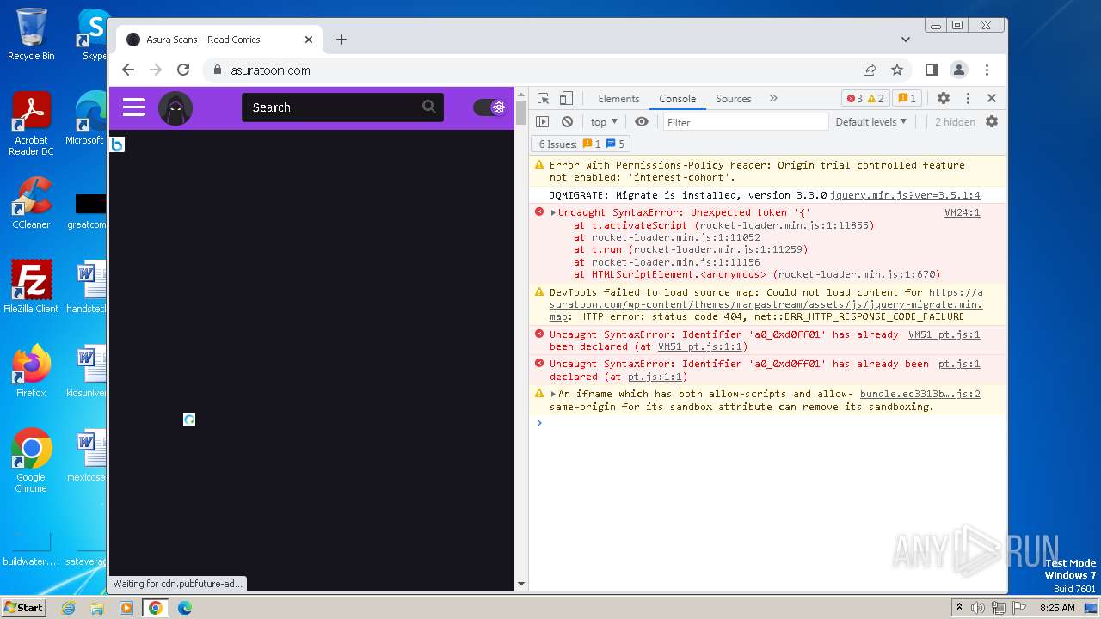Open Acrobat Reader DC desktop icon
Screen dimensions: 1101x619
31,125
